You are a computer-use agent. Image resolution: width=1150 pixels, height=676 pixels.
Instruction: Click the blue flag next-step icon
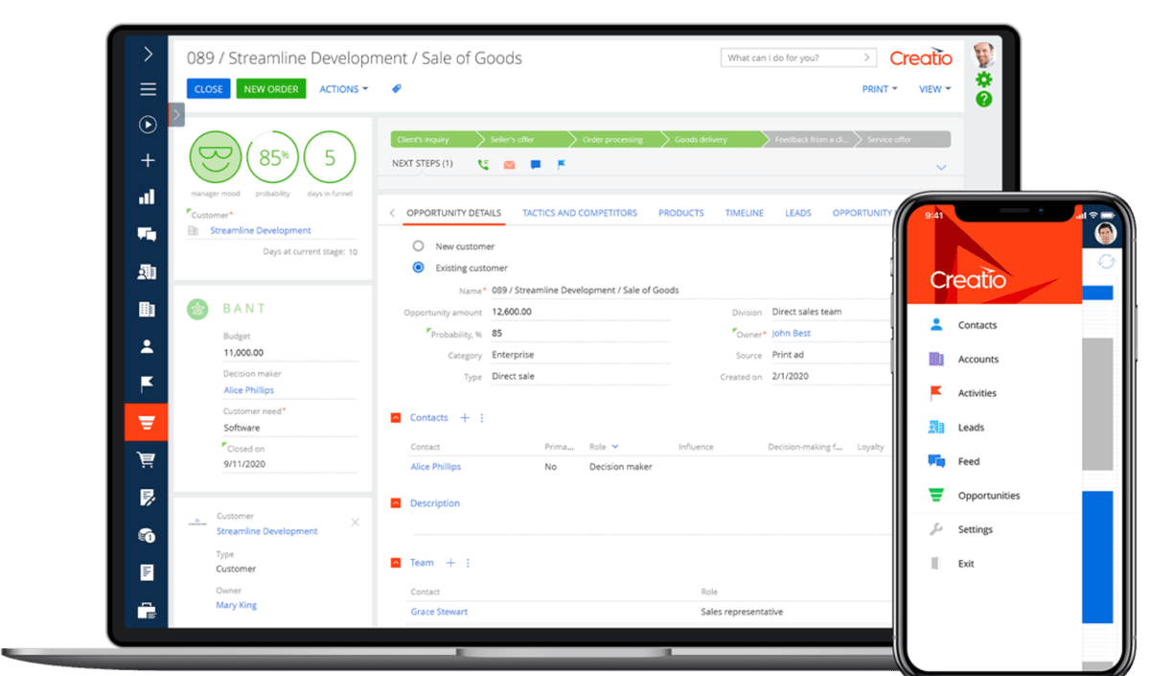click(x=562, y=164)
